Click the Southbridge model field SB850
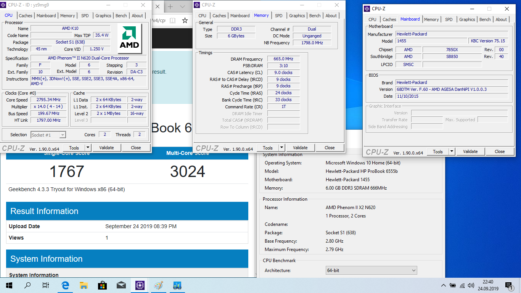 [x=452, y=56]
